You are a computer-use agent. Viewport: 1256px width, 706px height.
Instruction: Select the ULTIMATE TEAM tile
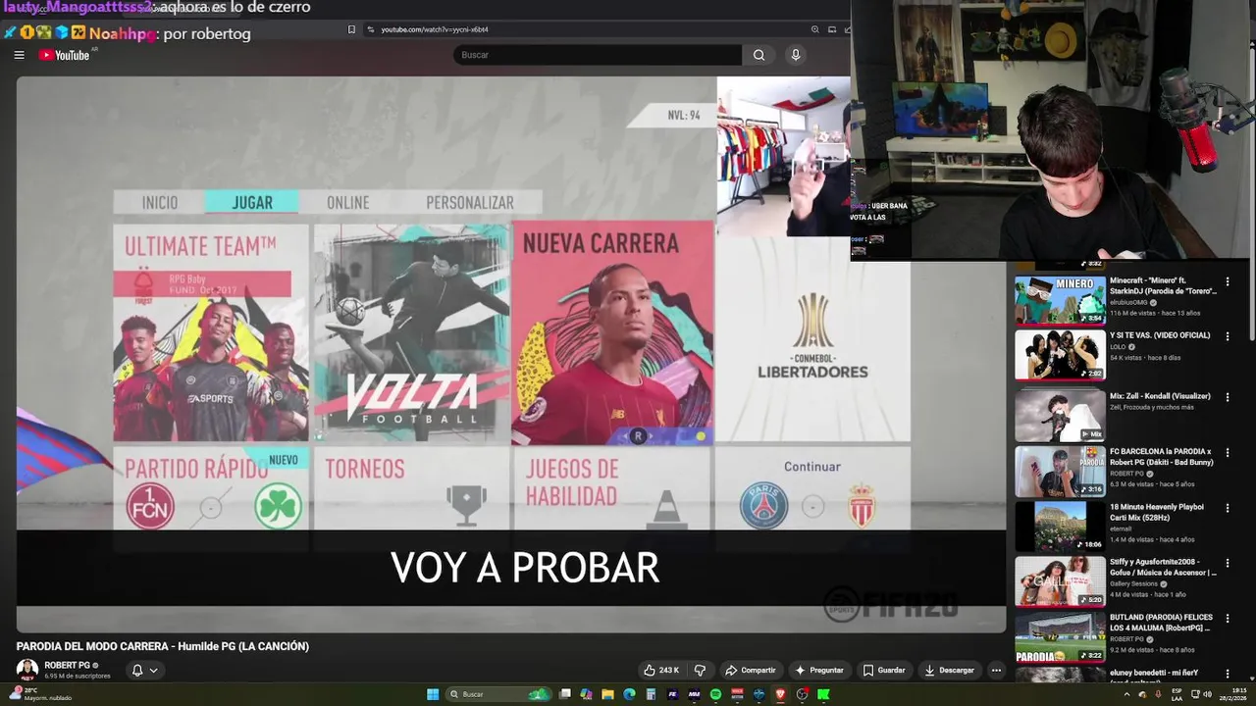click(211, 333)
